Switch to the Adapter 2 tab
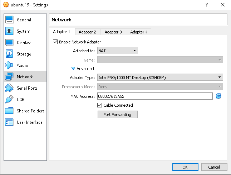 (88, 32)
